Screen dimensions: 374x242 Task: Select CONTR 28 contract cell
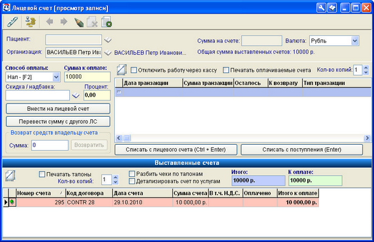(89, 202)
